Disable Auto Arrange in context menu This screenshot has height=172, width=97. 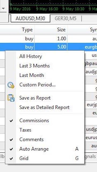pos(45,149)
